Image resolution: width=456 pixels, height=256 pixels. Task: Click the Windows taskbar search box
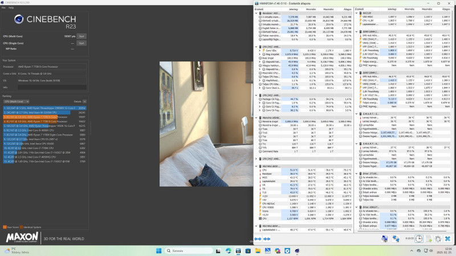[189, 251]
